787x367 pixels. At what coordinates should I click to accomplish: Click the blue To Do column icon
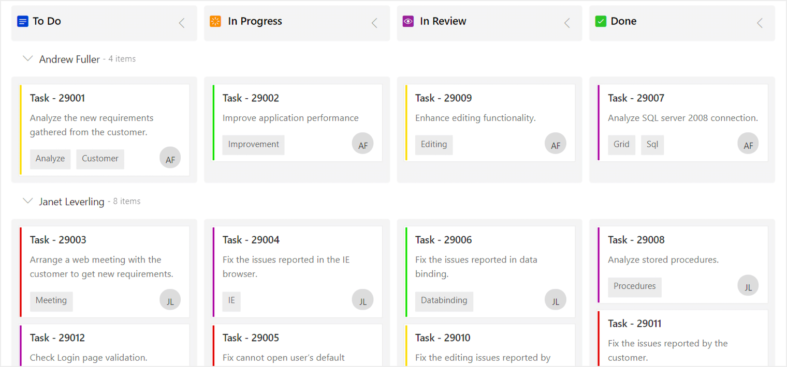point(22,21)
